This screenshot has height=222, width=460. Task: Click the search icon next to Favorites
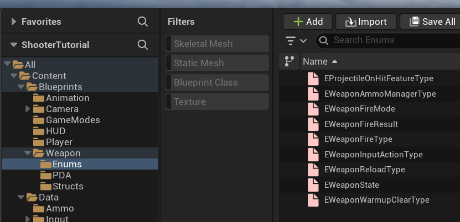coord(143,22)
